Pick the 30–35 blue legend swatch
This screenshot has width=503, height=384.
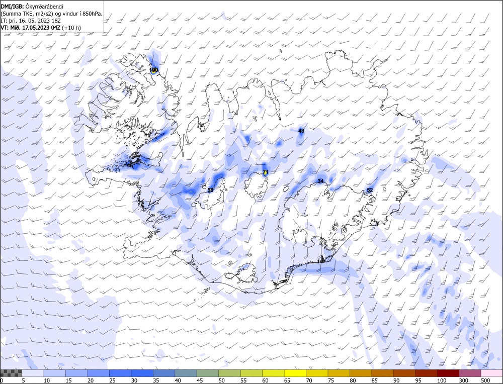click(x=142, y=373)
